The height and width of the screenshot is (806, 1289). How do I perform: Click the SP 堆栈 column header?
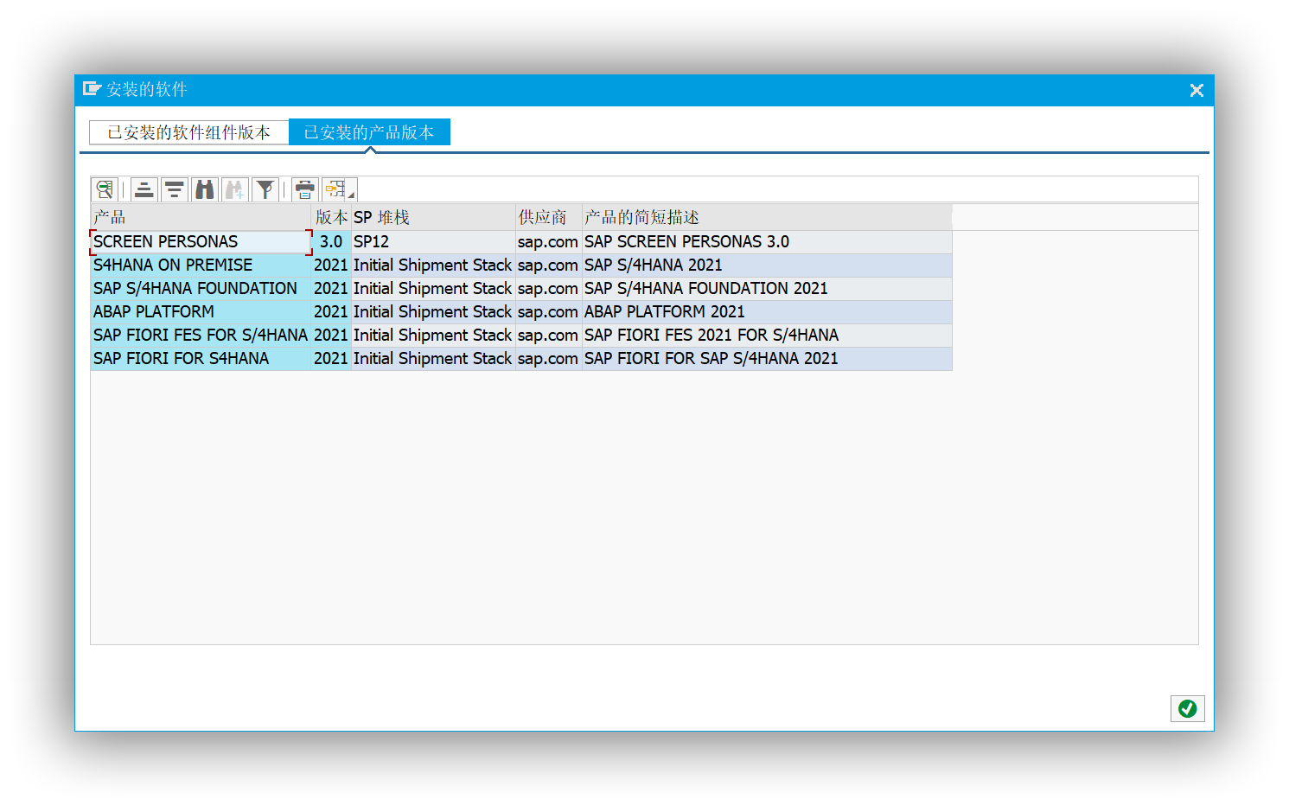433,217
